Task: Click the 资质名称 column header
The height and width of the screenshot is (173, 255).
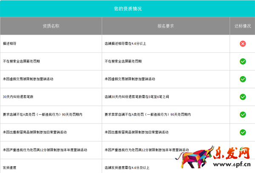Action: pos(51,26)
